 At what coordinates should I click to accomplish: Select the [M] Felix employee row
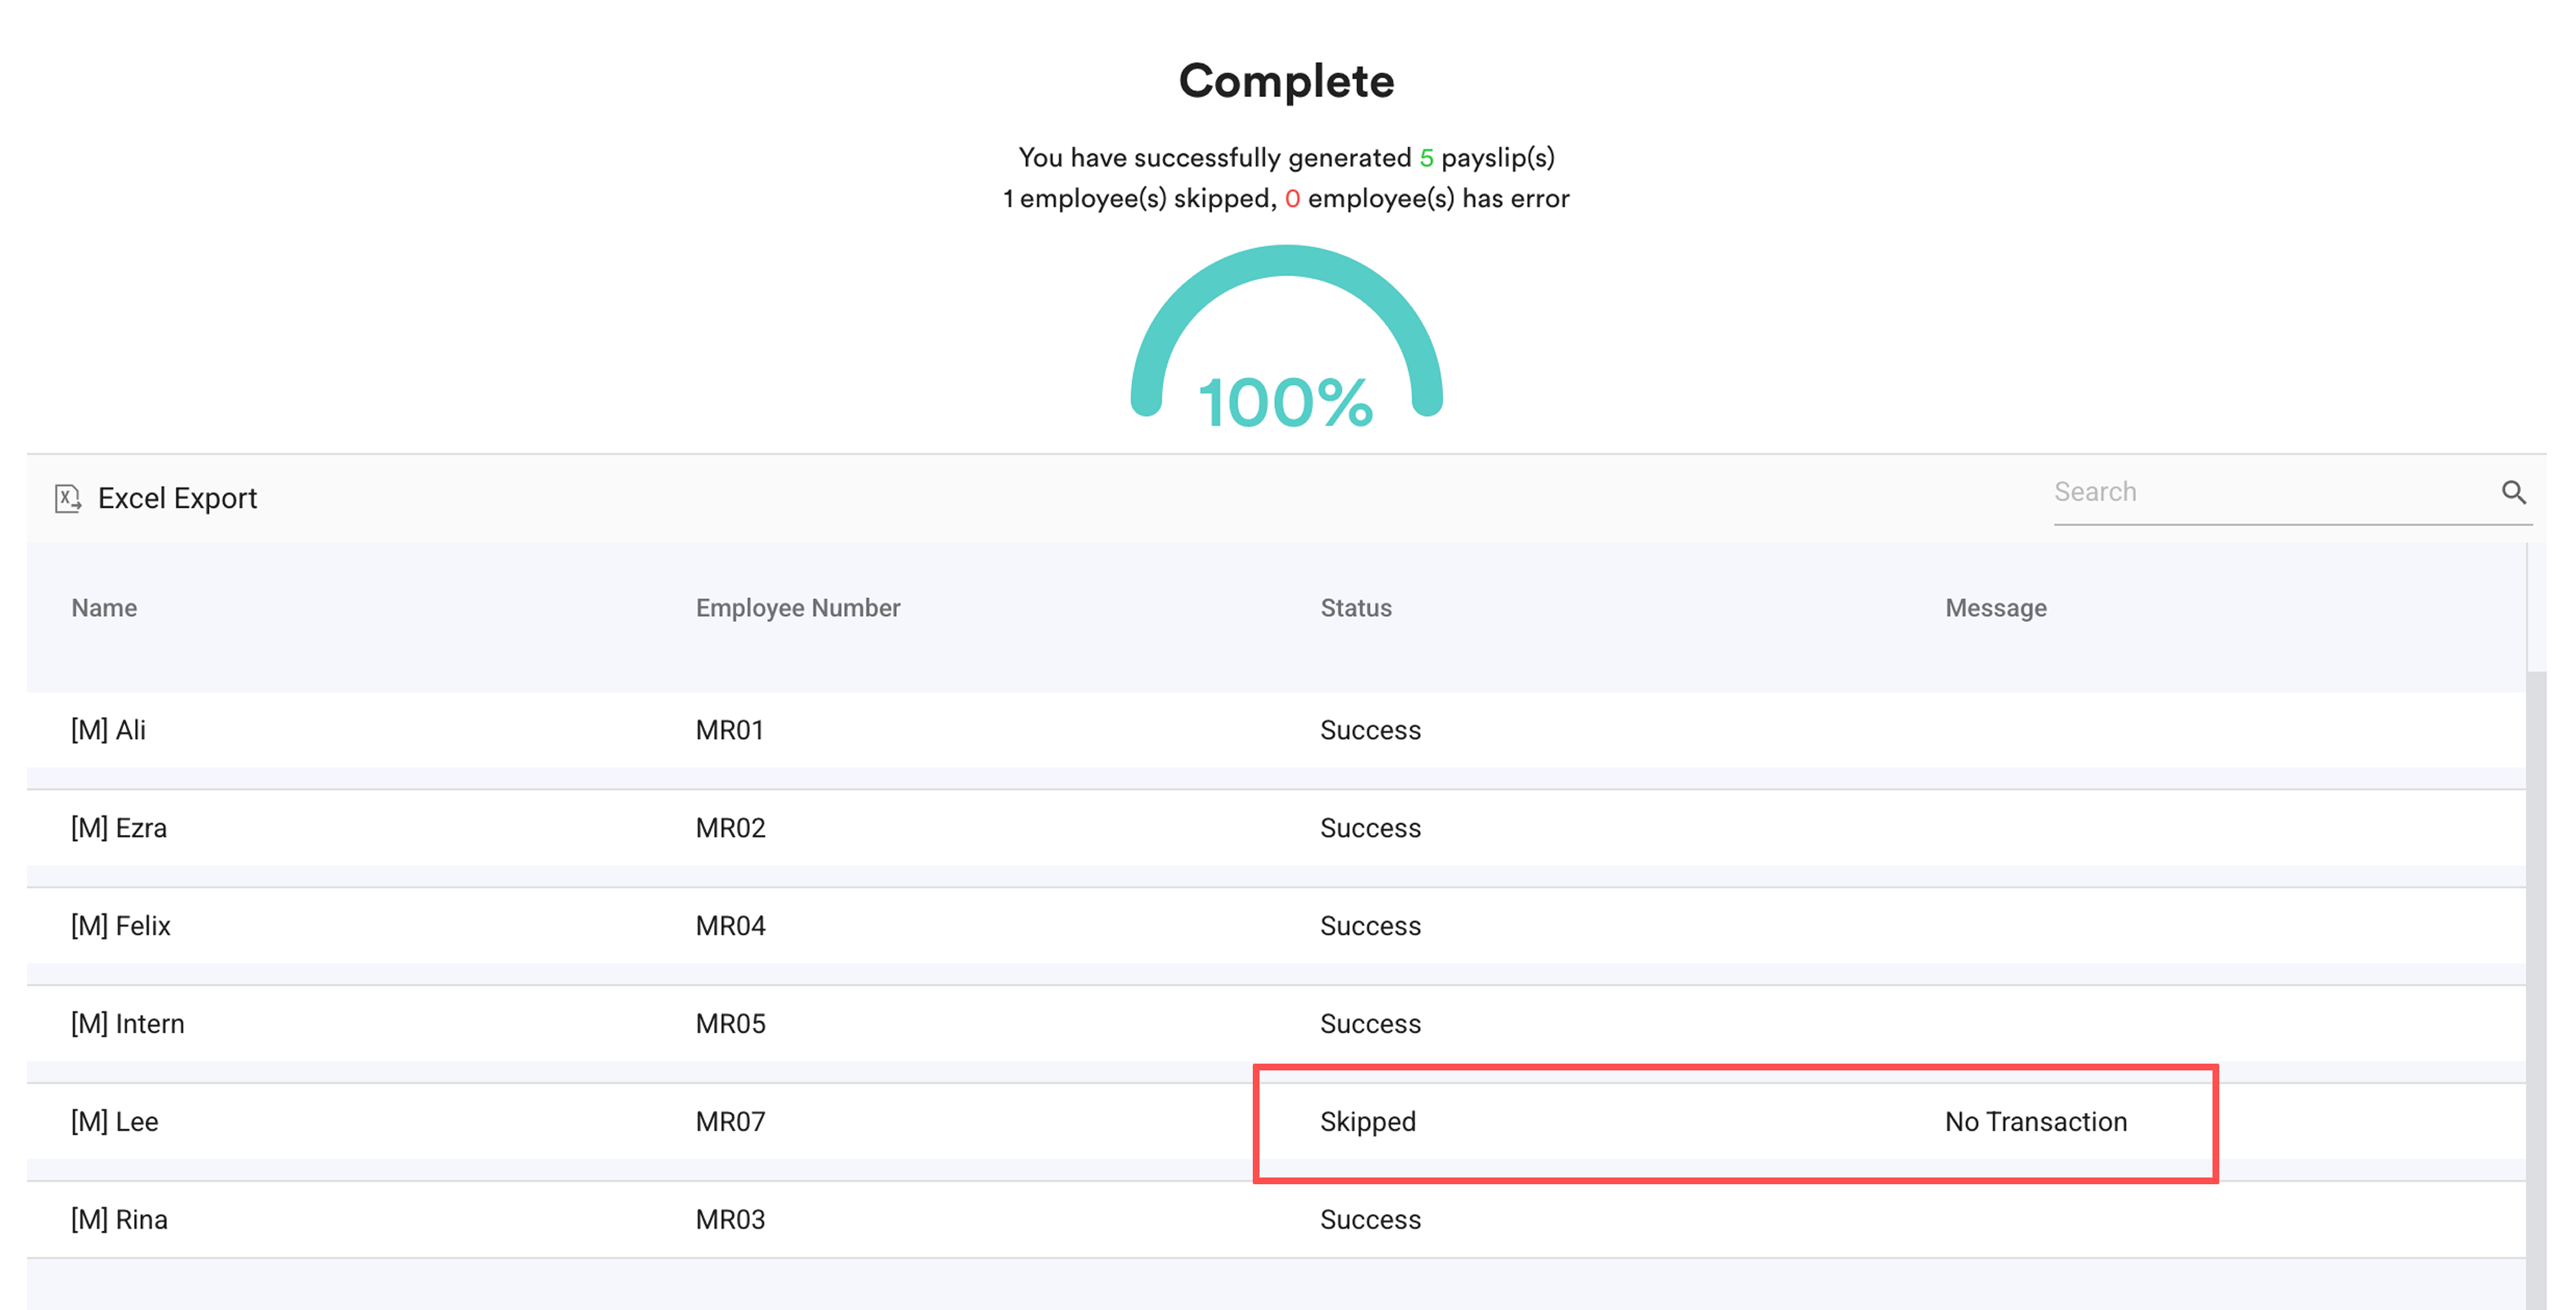[121, 926]
